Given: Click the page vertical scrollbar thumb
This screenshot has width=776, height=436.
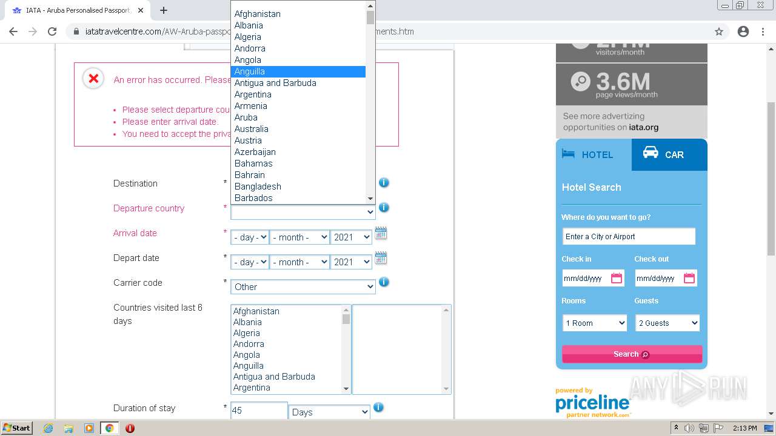Looking at the screenshot, I should tap(771, 179).
